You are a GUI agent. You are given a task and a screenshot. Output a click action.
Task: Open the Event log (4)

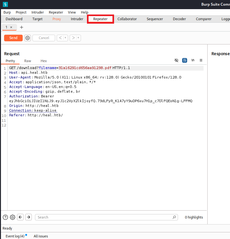pyautogui.click(x=15, y=236)
